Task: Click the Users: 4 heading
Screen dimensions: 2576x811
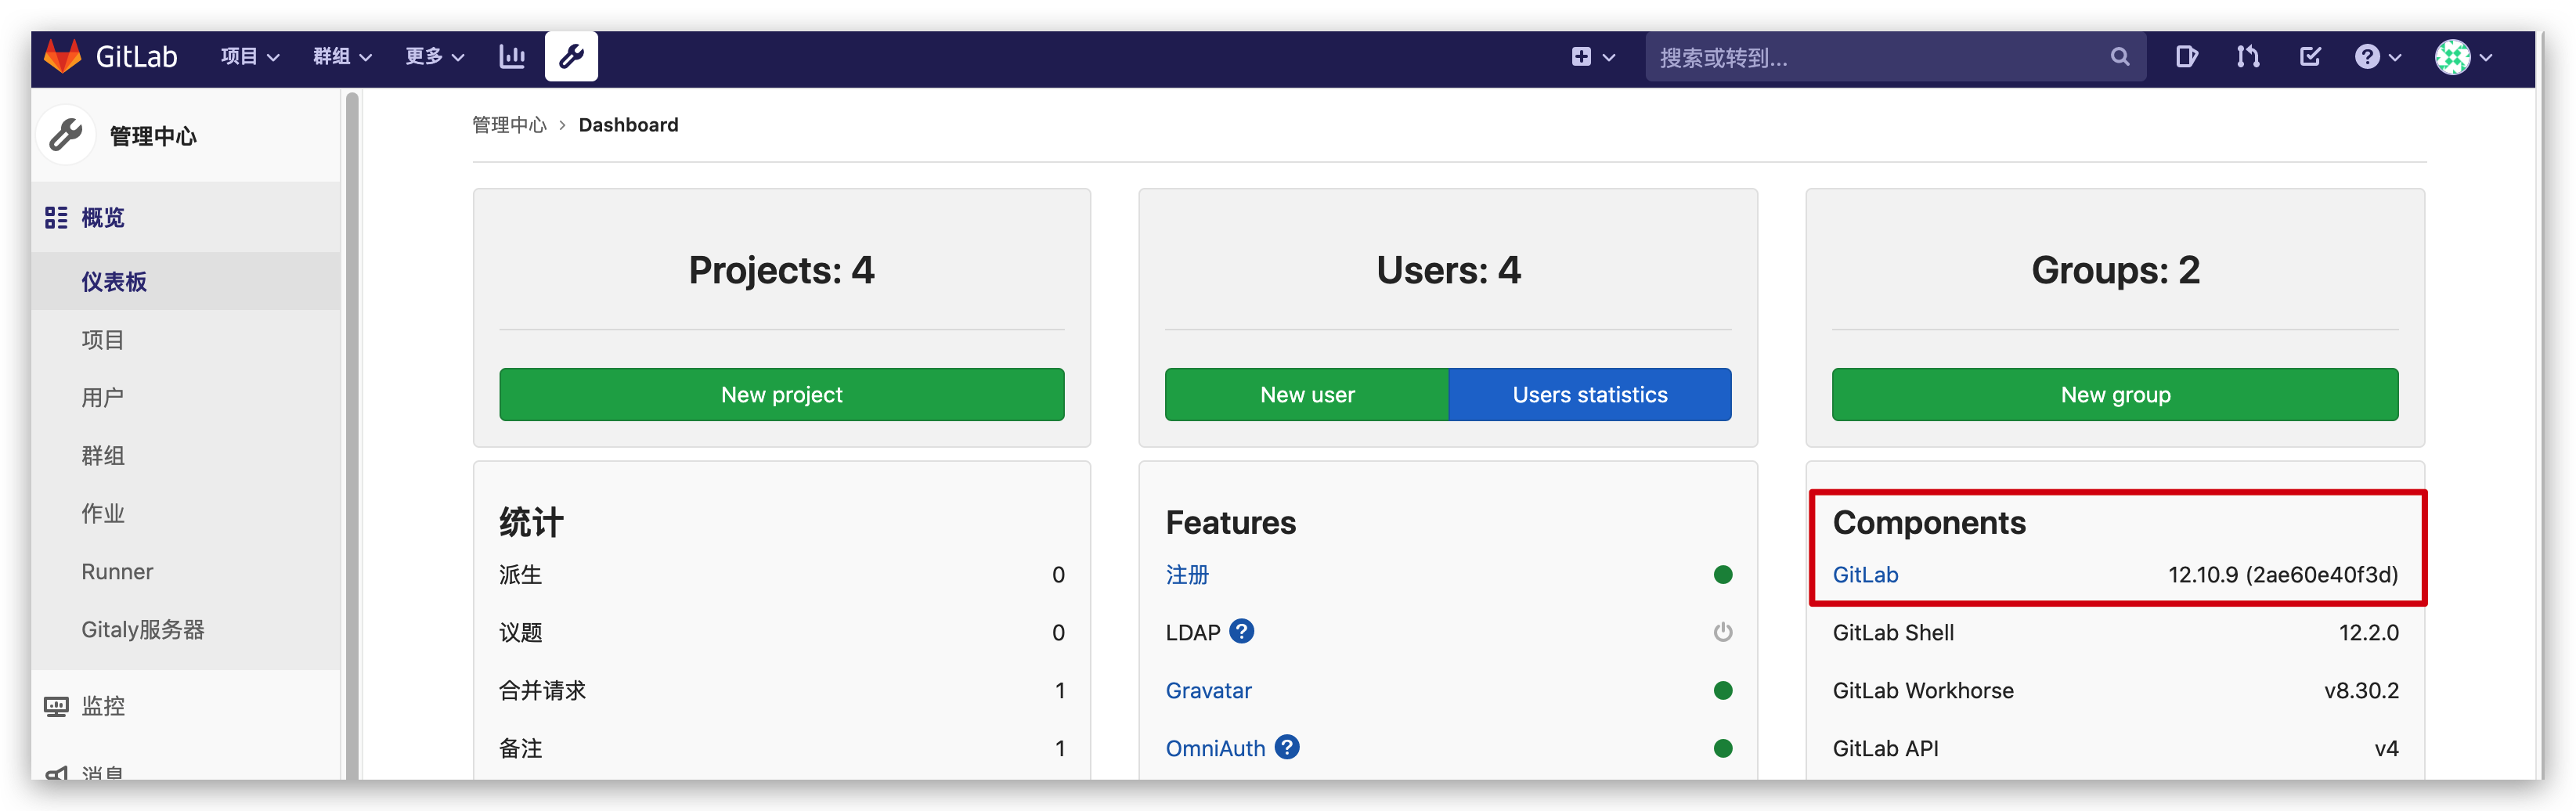Action: tap(1448, 270)
